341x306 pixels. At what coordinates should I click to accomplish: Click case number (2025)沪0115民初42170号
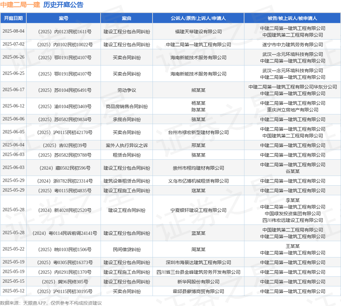(65, 132)
